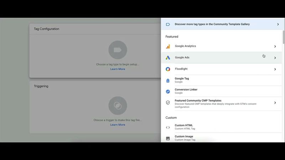The image size is (285, 160).
Task: Click 'Choose a tag type to begin setup' text
Action: 118,64
